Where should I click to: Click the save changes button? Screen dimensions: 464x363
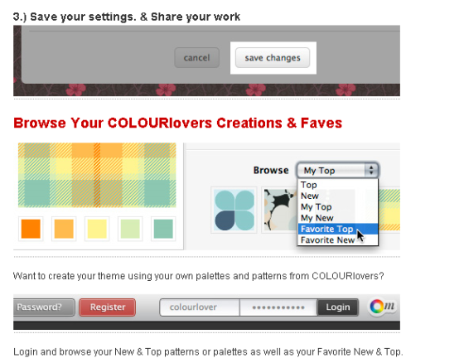(x=273, y=58)
